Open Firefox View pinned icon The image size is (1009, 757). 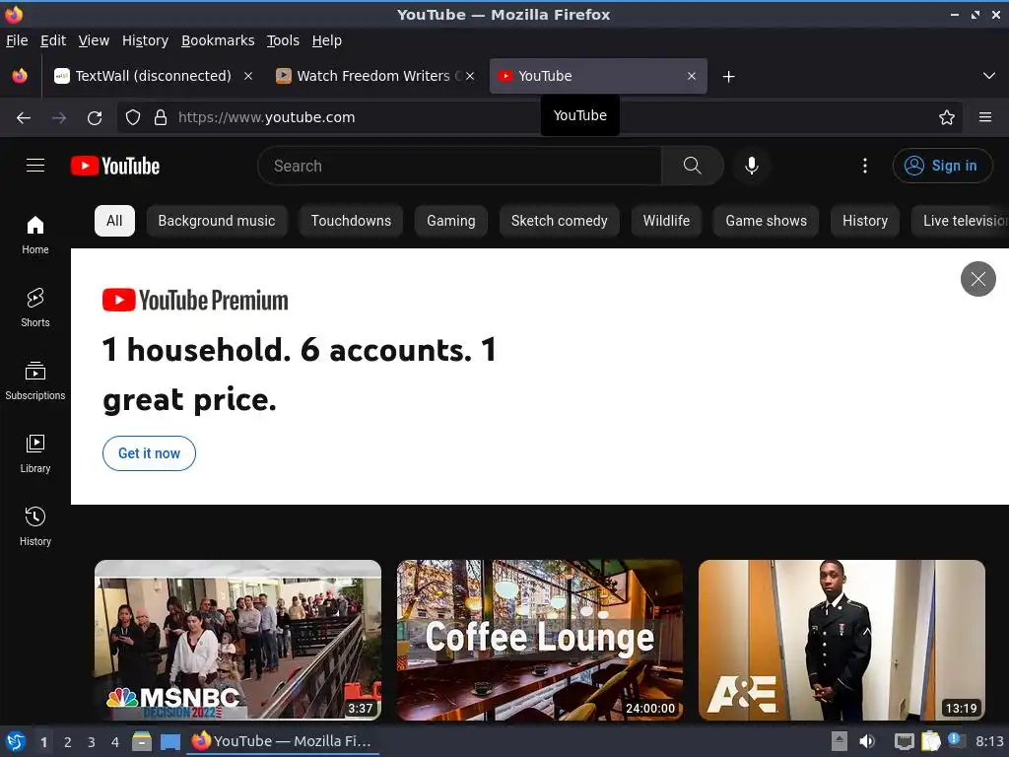point(20,76)
